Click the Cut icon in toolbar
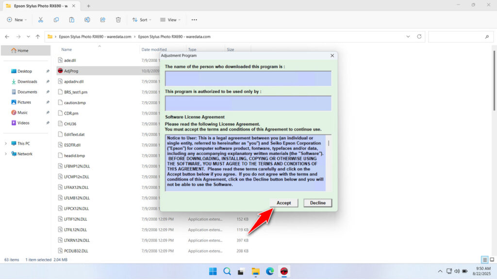 pos(41,19)
